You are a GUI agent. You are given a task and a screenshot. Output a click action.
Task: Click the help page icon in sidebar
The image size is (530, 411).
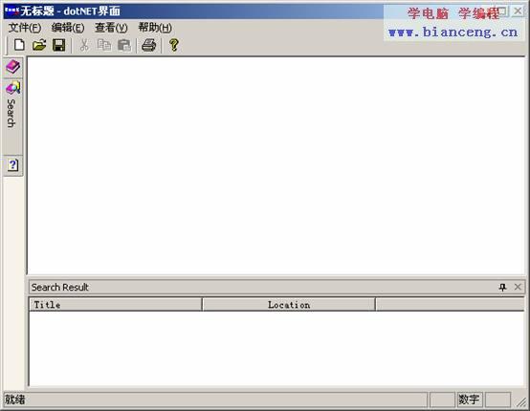(x=13, y=165)
